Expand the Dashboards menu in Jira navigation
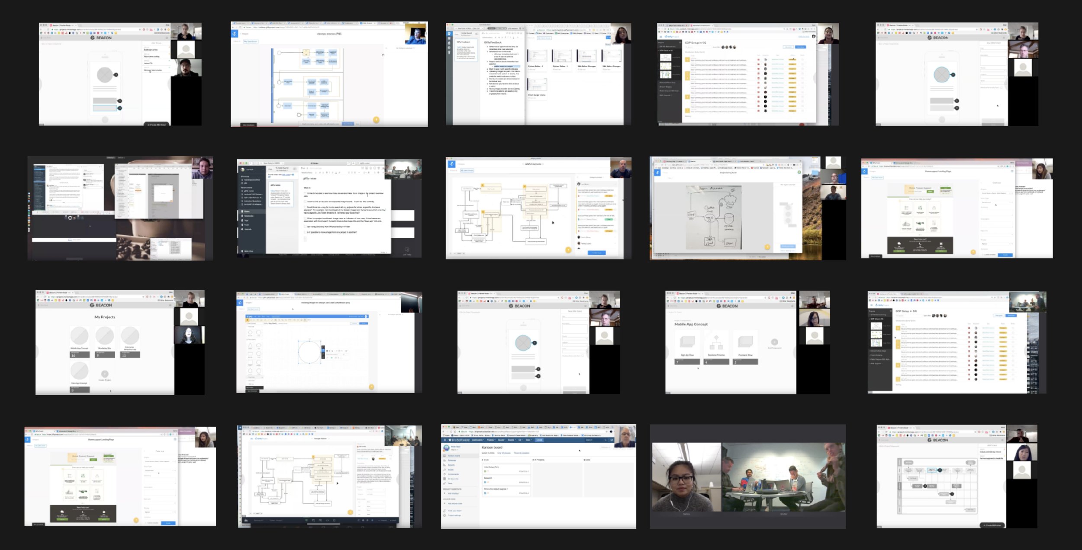This screenshot has width=1082, height=550. [478, 440]
